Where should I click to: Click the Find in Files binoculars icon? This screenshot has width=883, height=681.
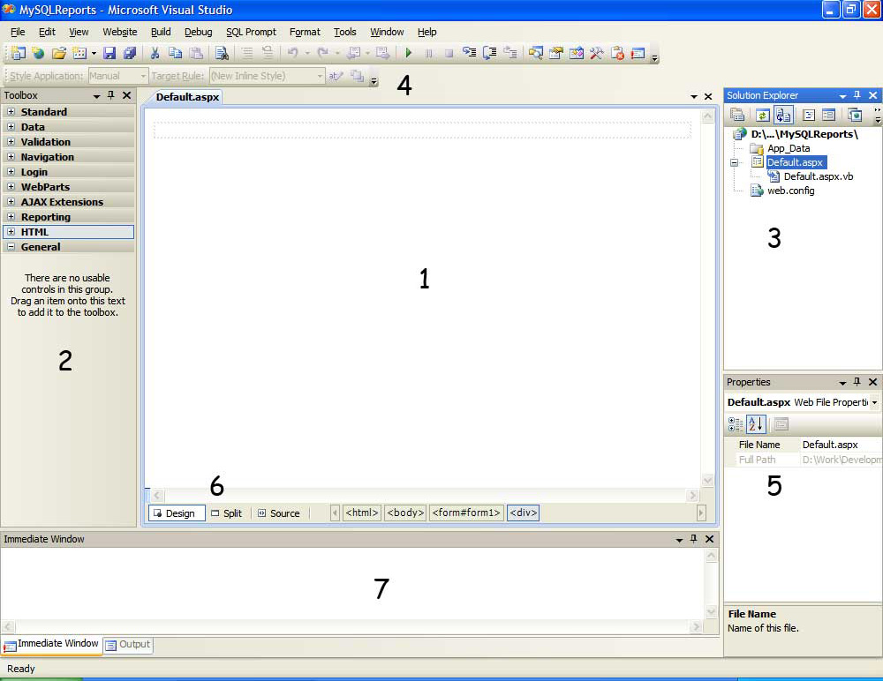point(222,53)
